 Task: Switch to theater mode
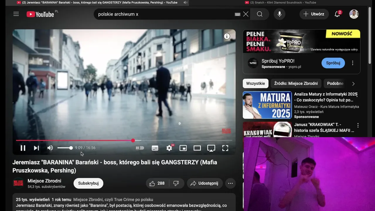(197, 148)
